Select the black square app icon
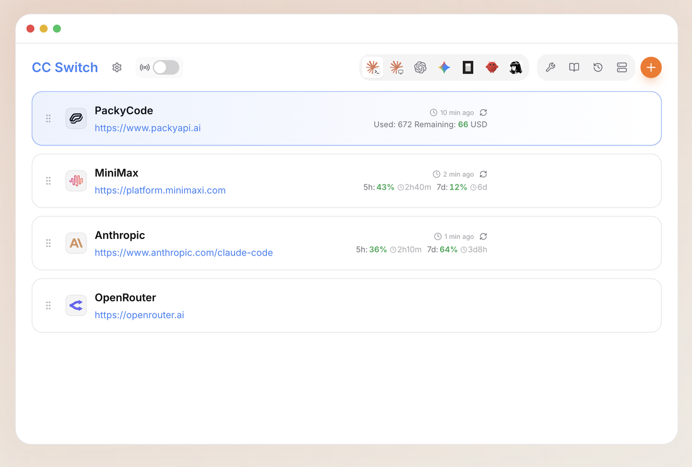The width and height of the screenshot is (692, 467). point(468,68)
